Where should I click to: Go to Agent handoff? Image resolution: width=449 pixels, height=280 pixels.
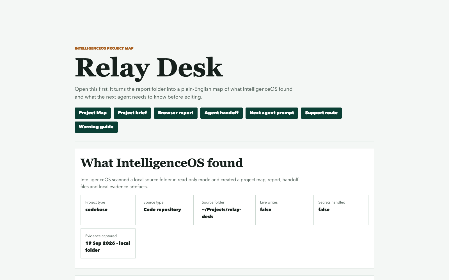[221, 113]
